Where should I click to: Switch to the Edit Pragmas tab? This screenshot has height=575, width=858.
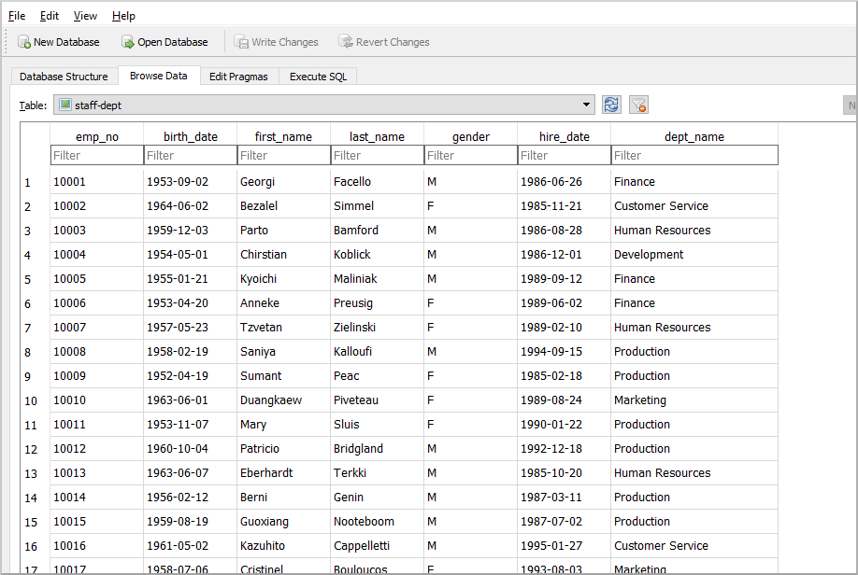(238, 77)
